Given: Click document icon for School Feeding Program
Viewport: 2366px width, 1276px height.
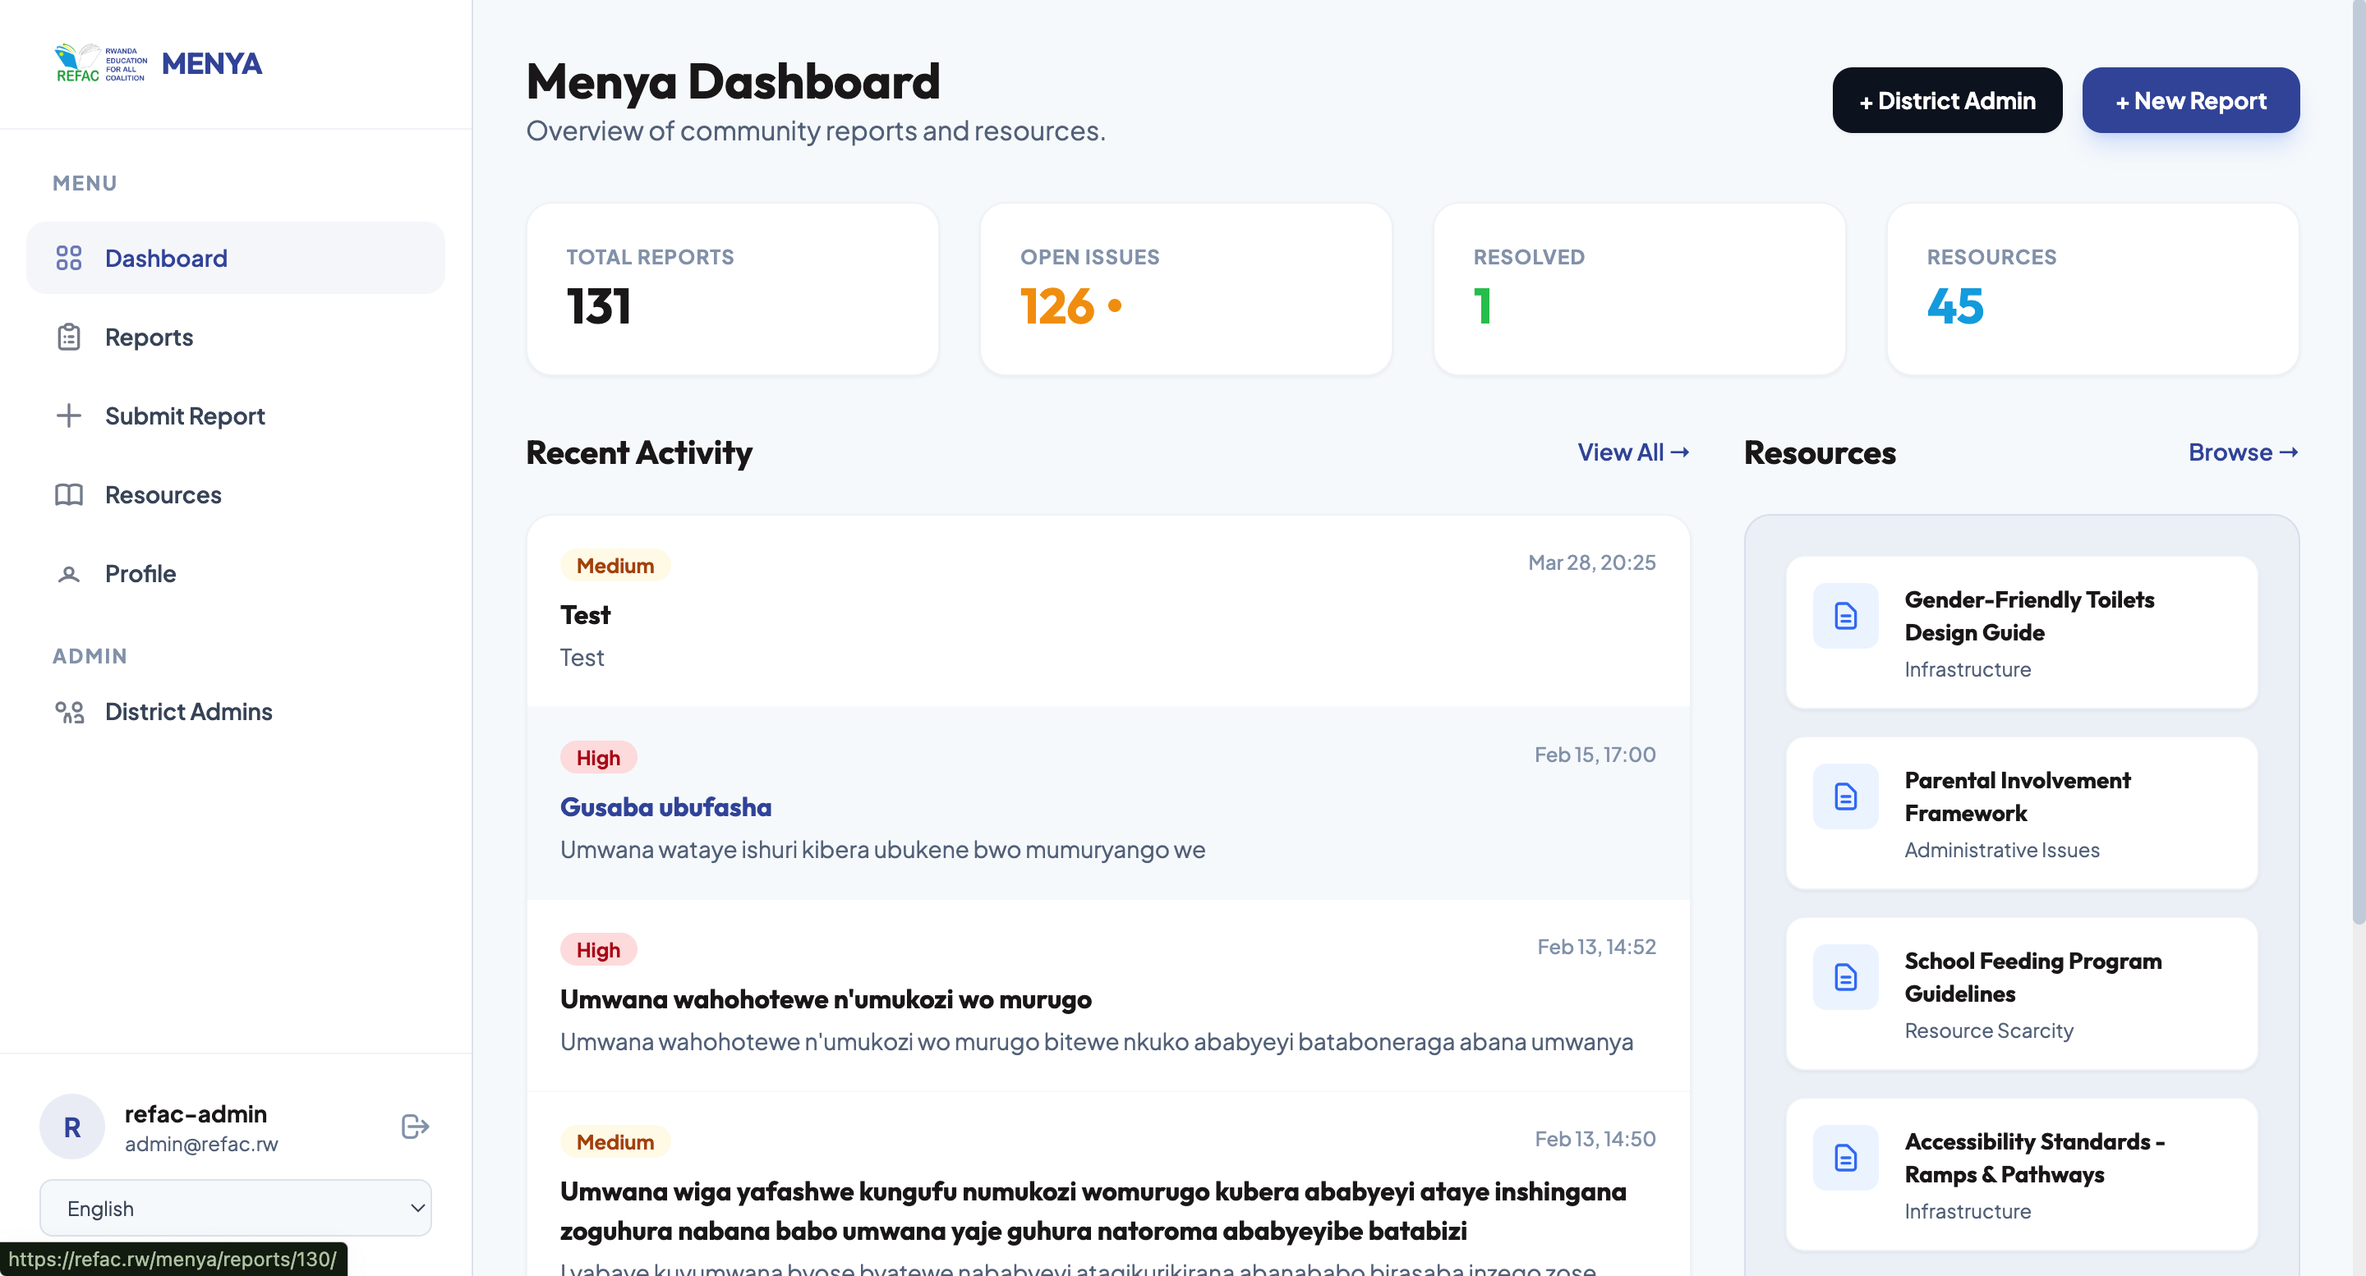Looking at the screenshot, I should pyautogui.click(x=1845, y=977).
